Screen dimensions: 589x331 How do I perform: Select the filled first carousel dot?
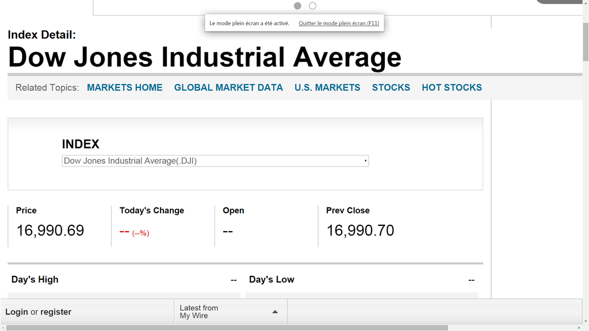(x=297, y=6)
